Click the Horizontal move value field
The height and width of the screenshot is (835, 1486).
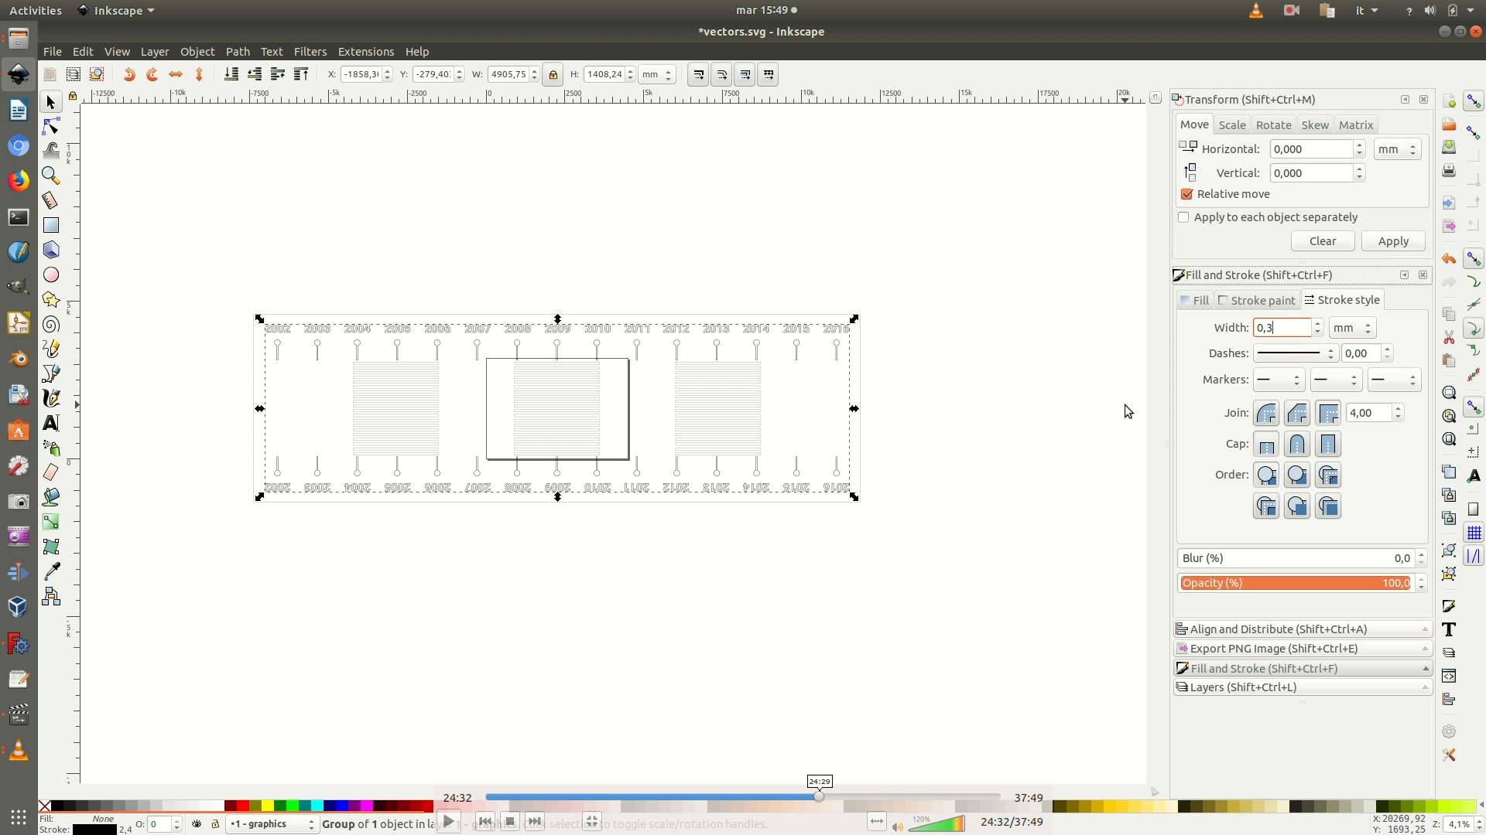1312,149
